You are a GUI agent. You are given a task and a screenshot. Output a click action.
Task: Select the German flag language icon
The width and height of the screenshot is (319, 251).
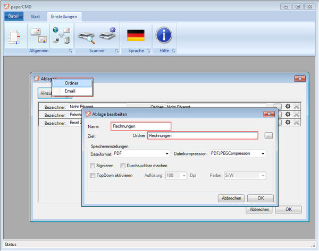[136, 36]
